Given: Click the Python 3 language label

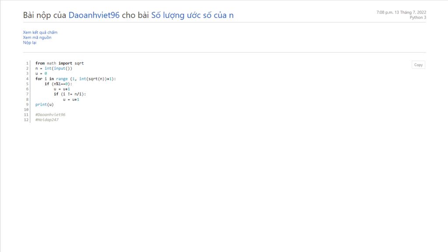Looking at the screenshot, I should 418,17.
